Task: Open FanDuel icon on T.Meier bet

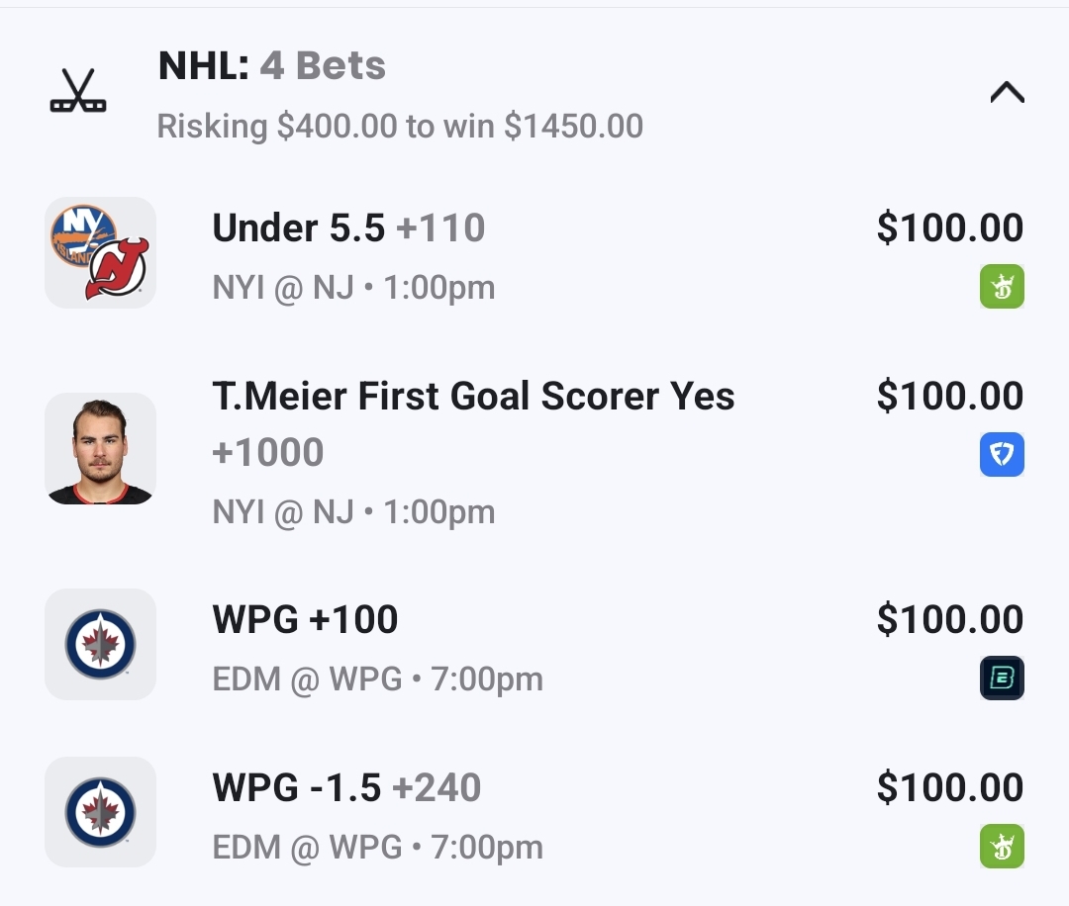Action: coord(1002,455)
